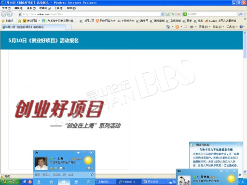Open the 百度 bookmark link
247x185 pixels.
[188, 21]
